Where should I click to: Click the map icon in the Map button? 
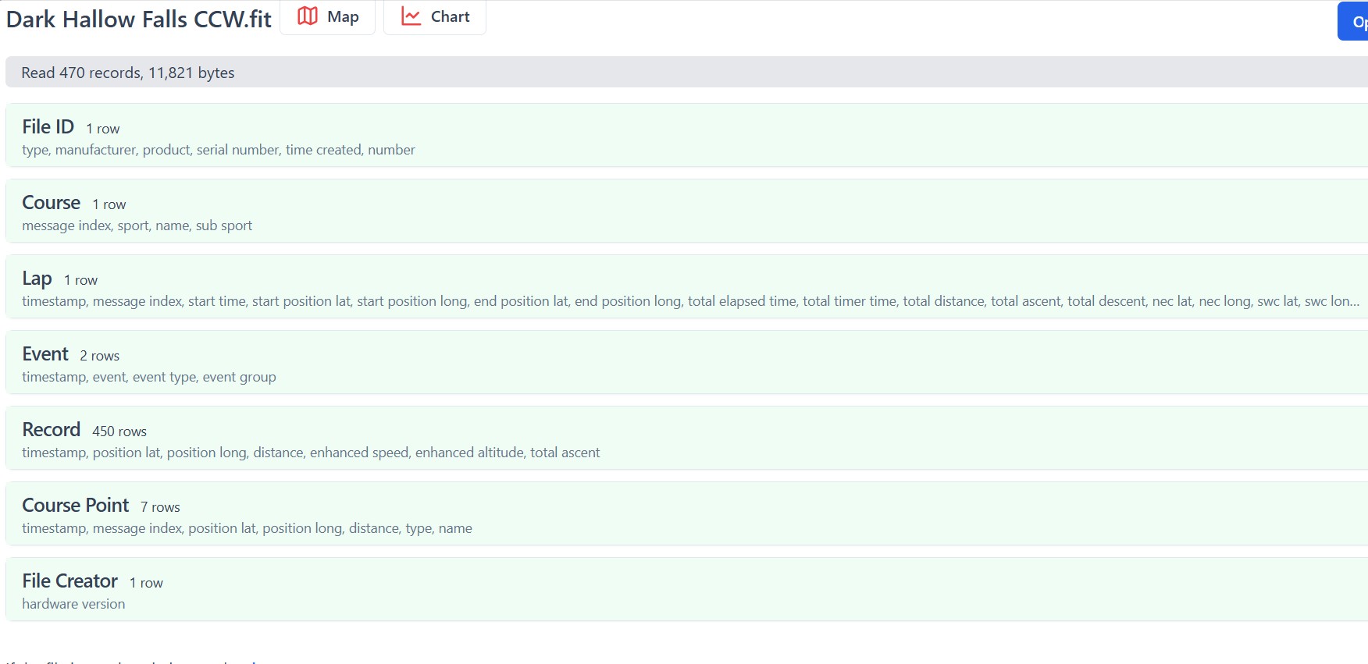[308, 16]
